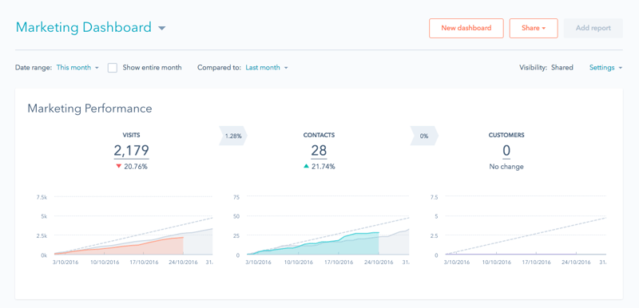The height and width of the screenshot is (308, 639).
Task: Click the dashed goal line in Customers chart
Action: coord(526,235)
